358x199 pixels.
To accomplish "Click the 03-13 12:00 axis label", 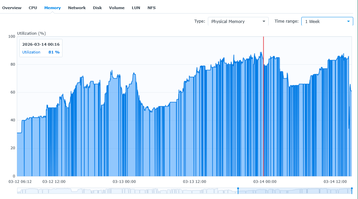I will (195, 181).
